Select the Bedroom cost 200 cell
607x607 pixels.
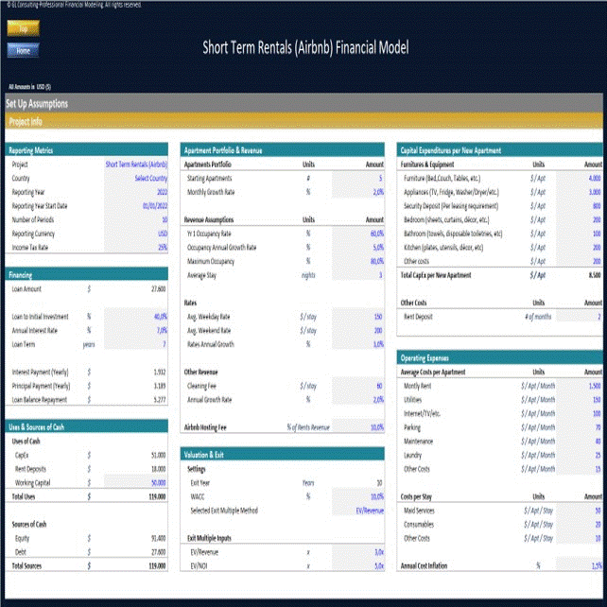tap(580, 220)
